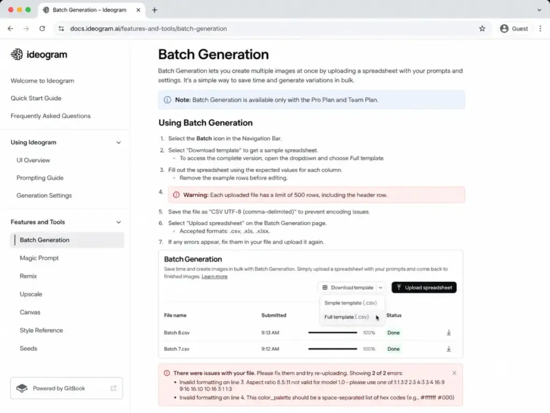Follow the Learn more link
The width and height of the screenshot is (550, 413).
tap(214, 277)
